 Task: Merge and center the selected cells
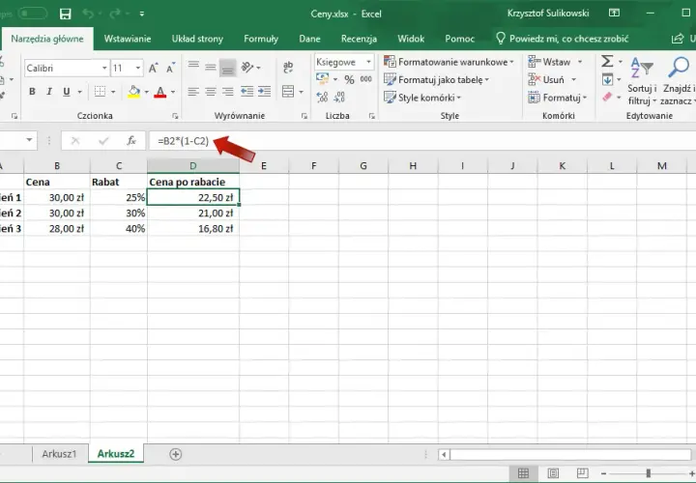[288, 92]
